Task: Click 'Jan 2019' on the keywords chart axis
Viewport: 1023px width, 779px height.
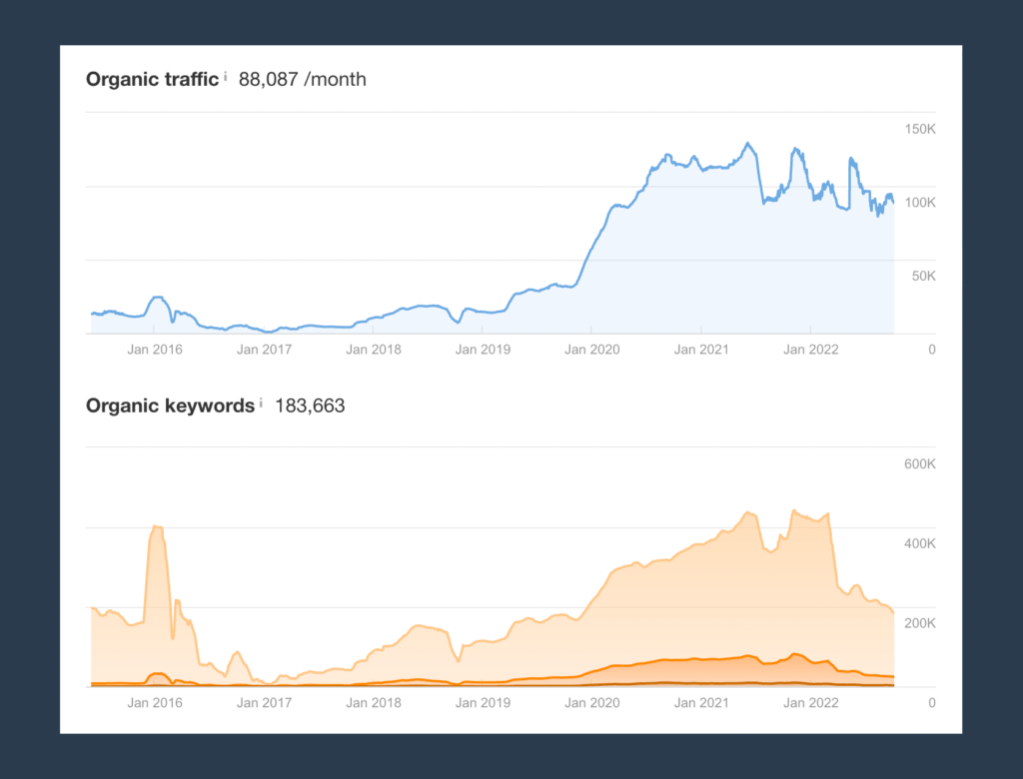Action: (x=483, y=703)
